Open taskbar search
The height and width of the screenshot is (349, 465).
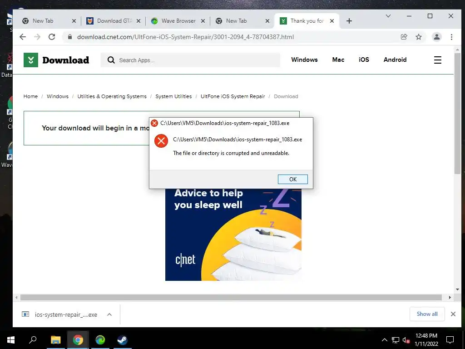[x=33, y=340]
